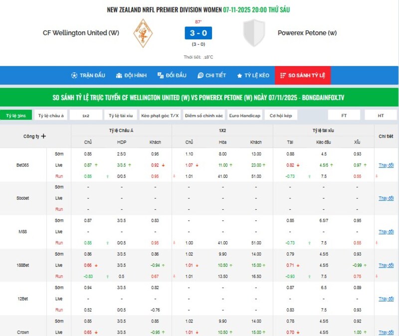
Task: Open Thay đổi link for 188Bet
Action: 386,265
